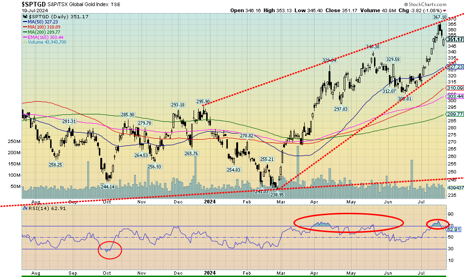Screen dimensions: 464x277
Task: Click the red down-arrow next to Chg
Action: pos(444,10)
